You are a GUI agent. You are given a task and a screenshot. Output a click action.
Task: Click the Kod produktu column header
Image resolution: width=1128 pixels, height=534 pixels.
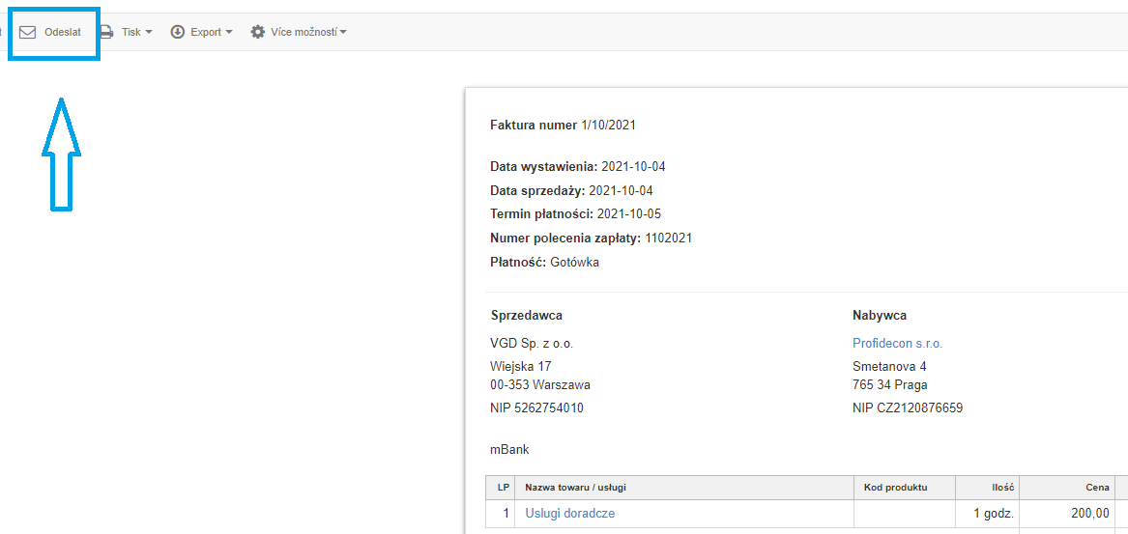click(895, 488)
